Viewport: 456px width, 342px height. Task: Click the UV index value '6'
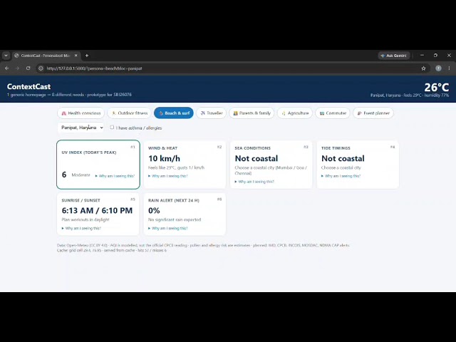pos(64,175)
